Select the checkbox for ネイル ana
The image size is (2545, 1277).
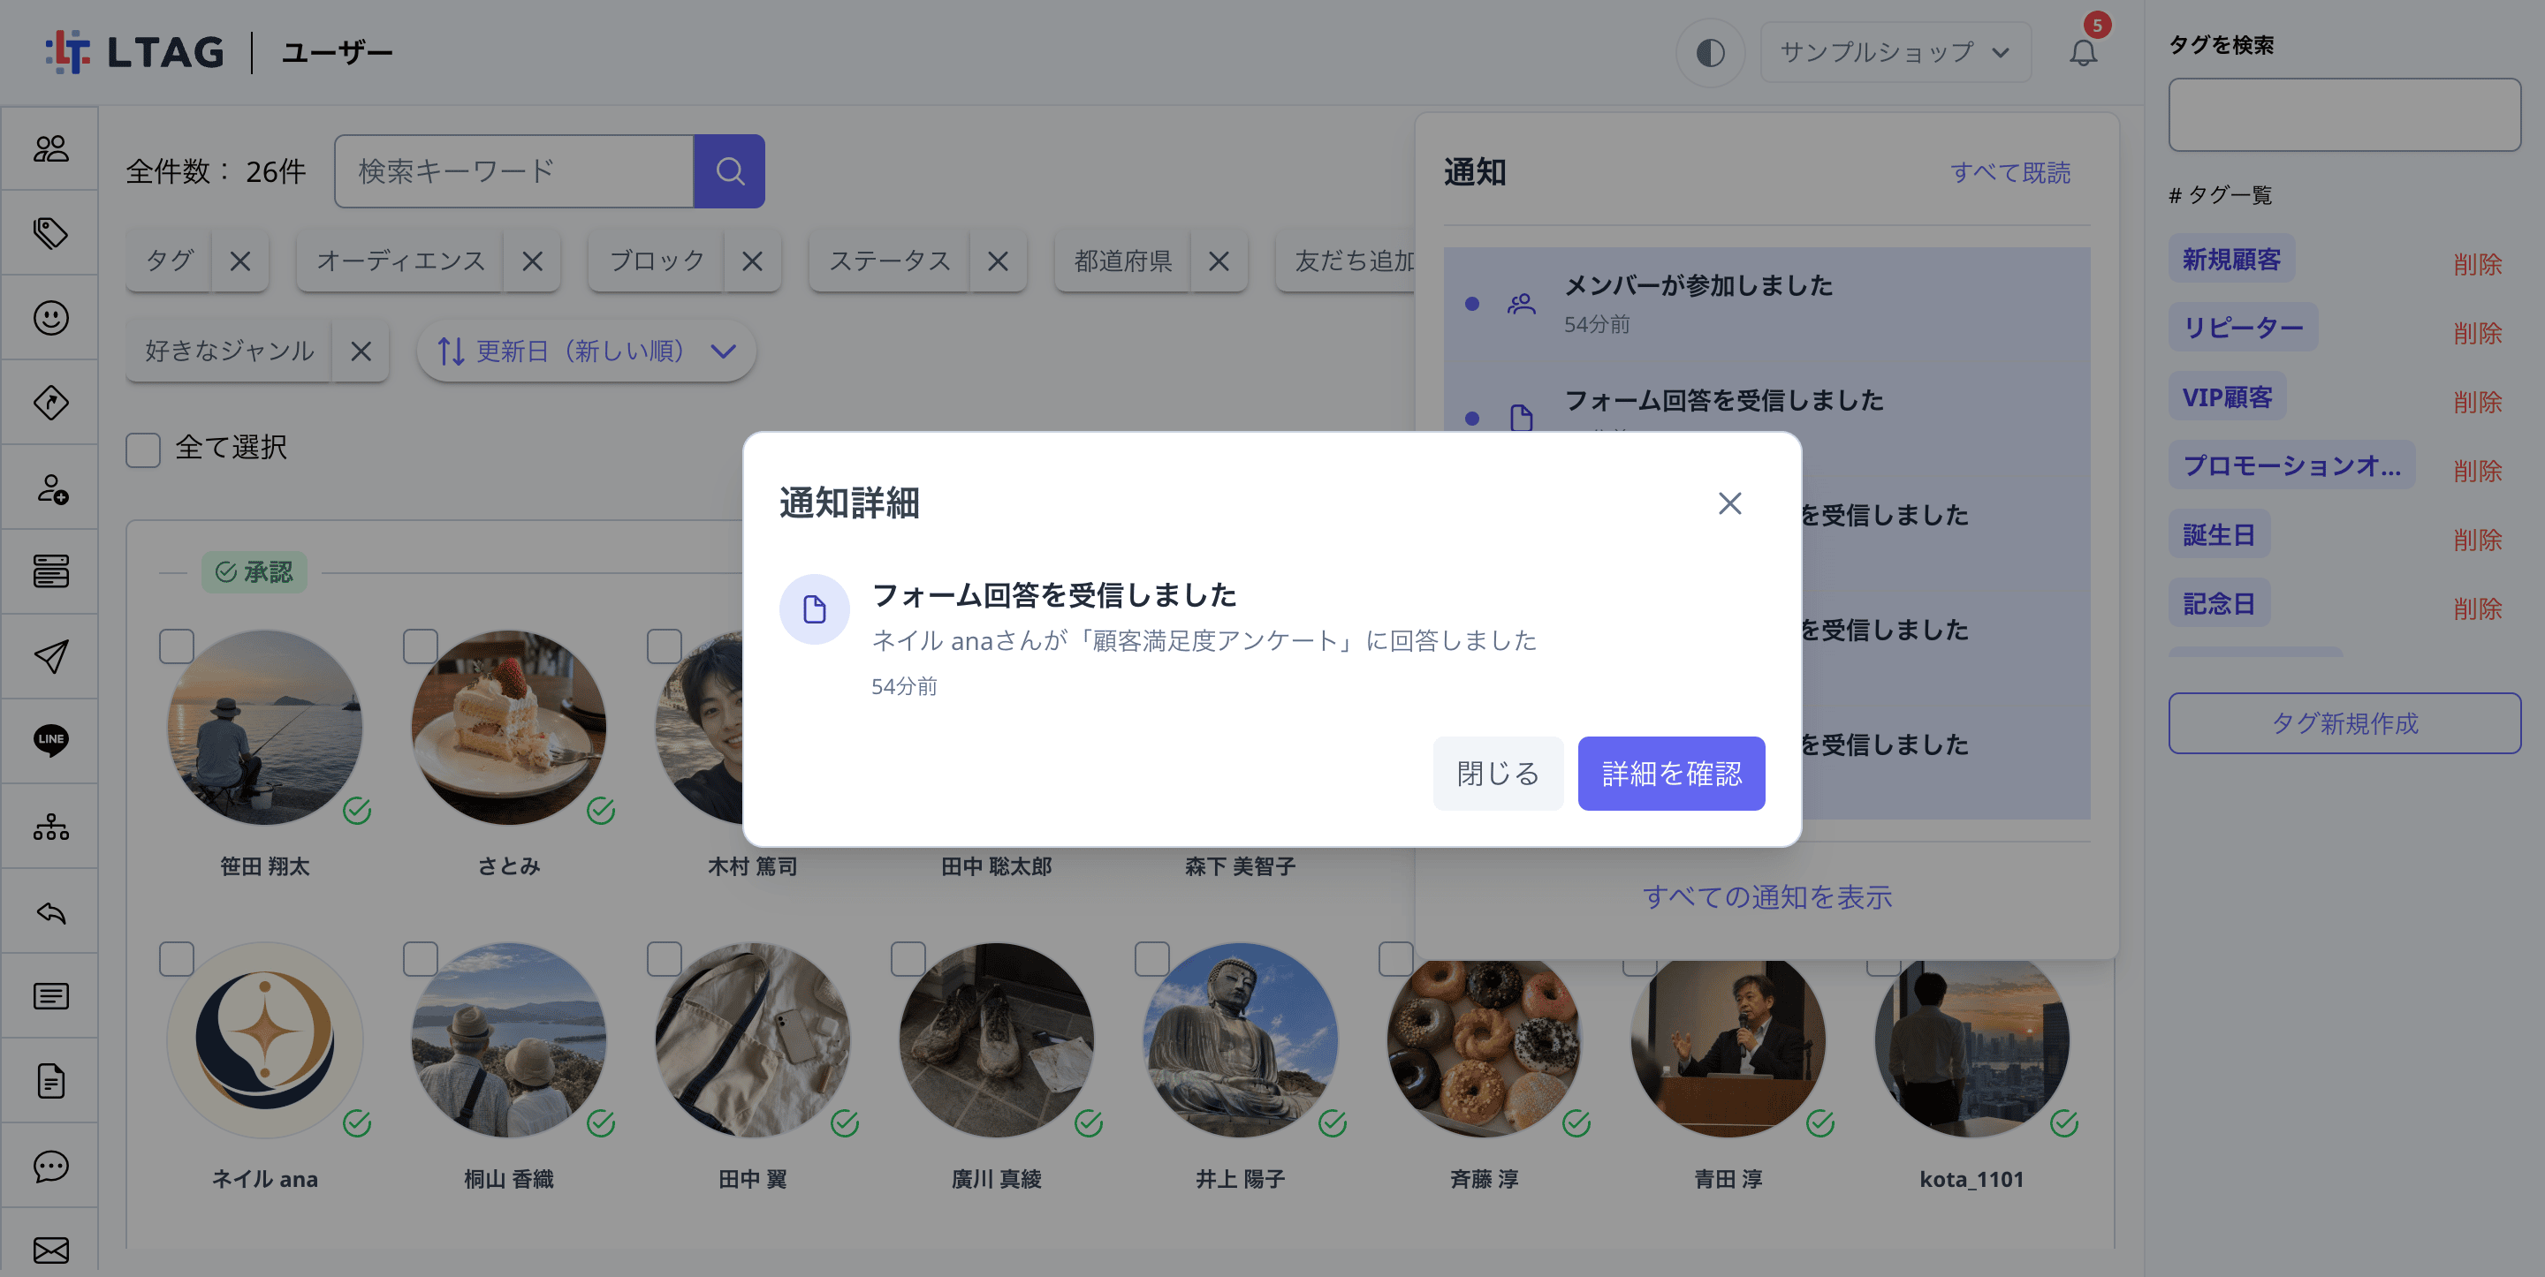pos(177,958)
